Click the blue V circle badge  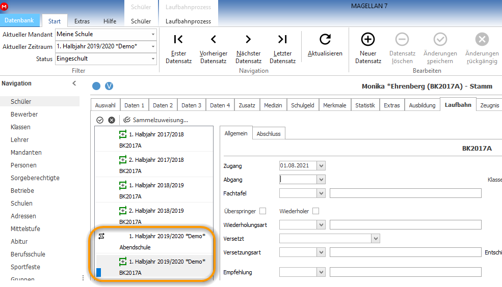109,86
